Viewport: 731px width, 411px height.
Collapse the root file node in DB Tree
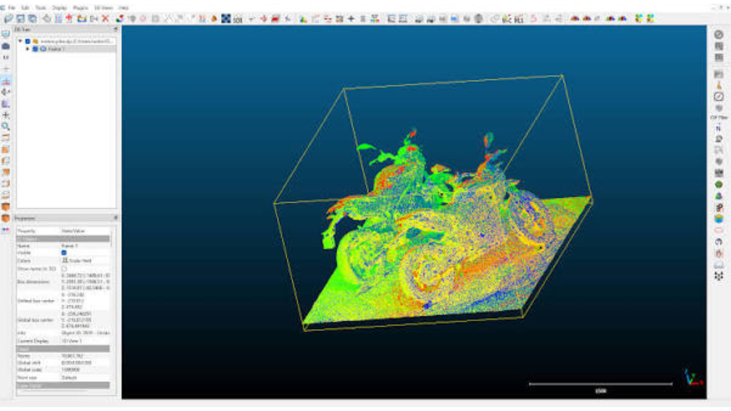click(20, 41)
